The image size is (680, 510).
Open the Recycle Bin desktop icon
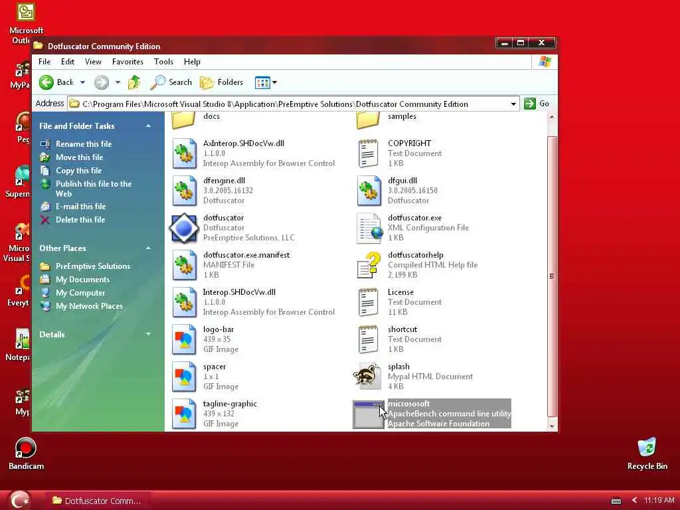647,454
